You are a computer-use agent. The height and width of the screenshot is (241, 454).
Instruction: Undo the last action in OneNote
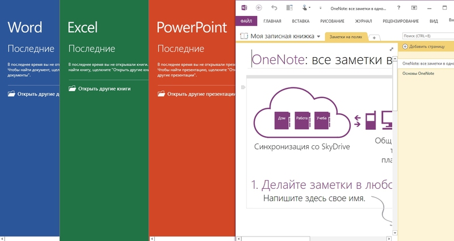[274, 8]
